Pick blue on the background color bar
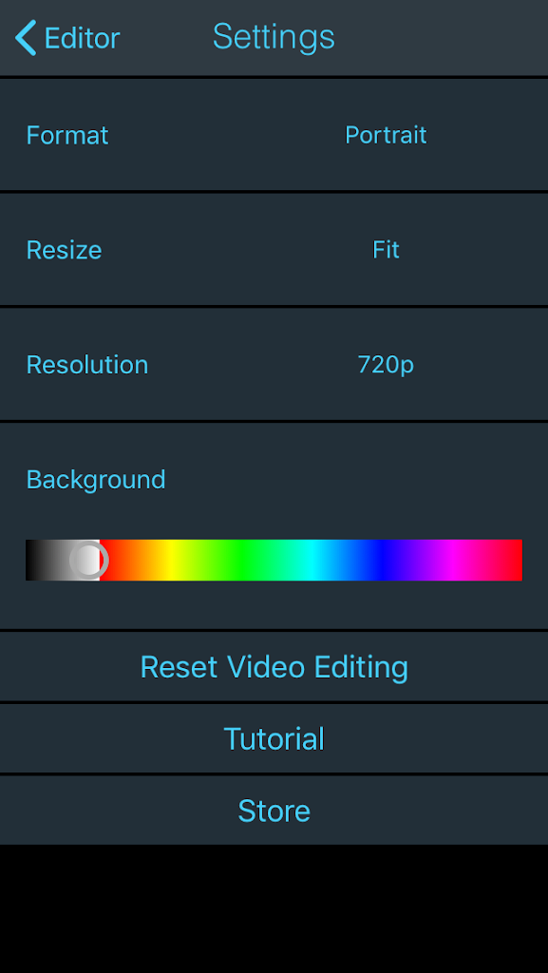Viewport: 548px width, 973px height. (382, 560)
